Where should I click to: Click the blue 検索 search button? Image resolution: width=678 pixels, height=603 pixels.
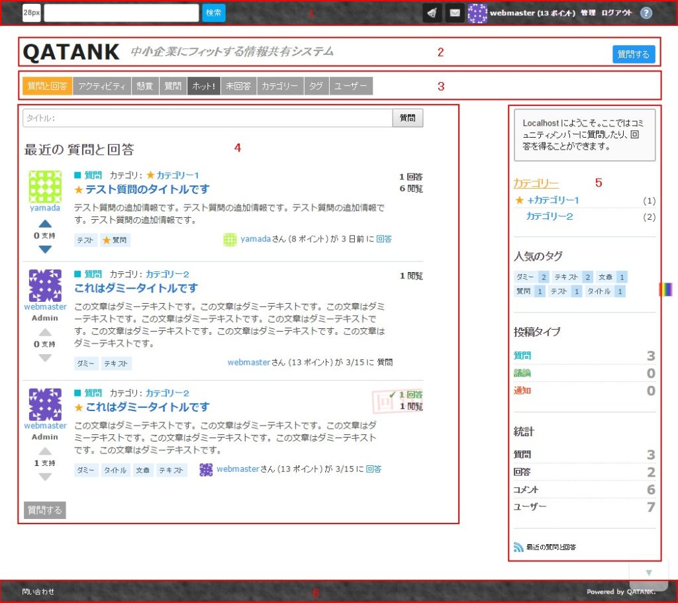(x=214, y=13)
